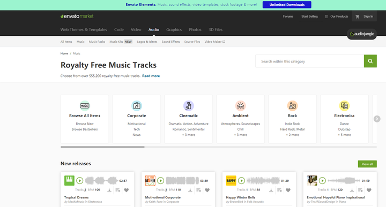This screenshot has height=207, width=386.
Task: Open the Graphics menu
Action: 174,29
